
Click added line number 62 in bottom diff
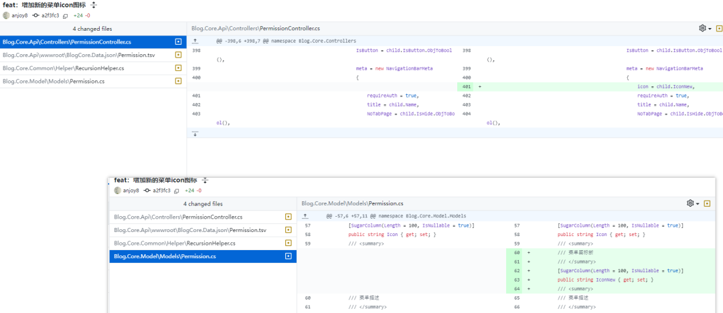[x=517, y=271]
